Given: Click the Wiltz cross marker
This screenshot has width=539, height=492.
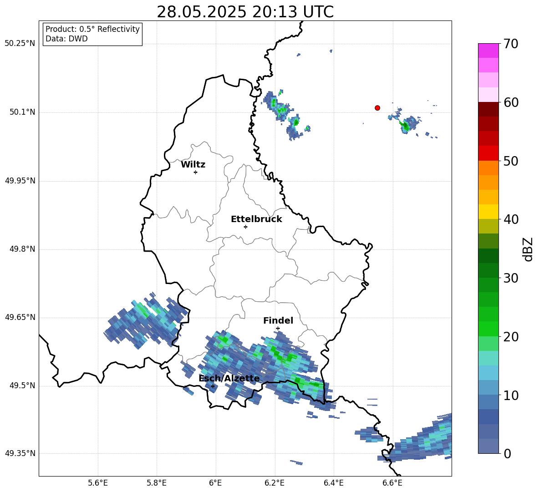Looking at the screenshot, I should tap(196, 172).
